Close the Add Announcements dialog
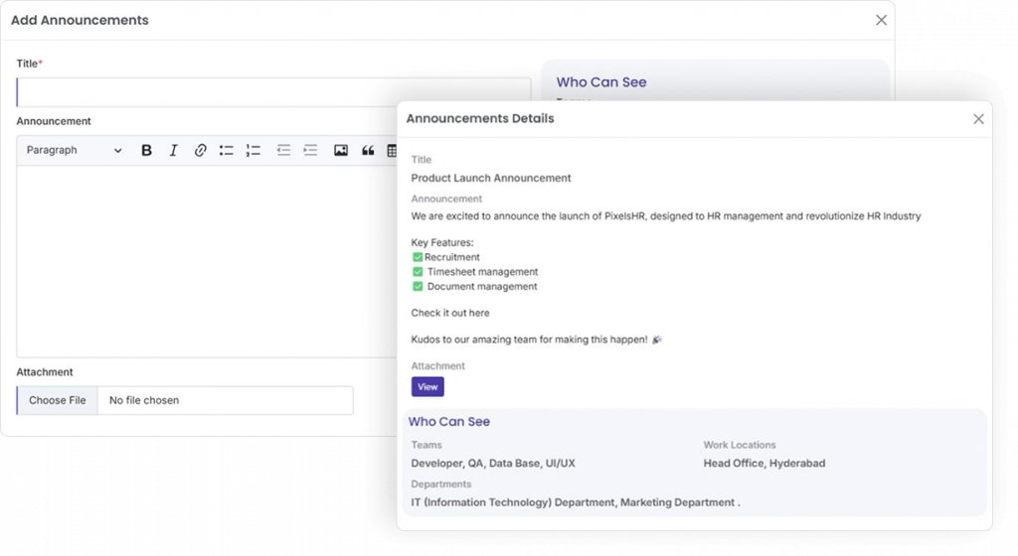Image resolution: width=1018 pixels, height=556 pixels. coord(881,20)
